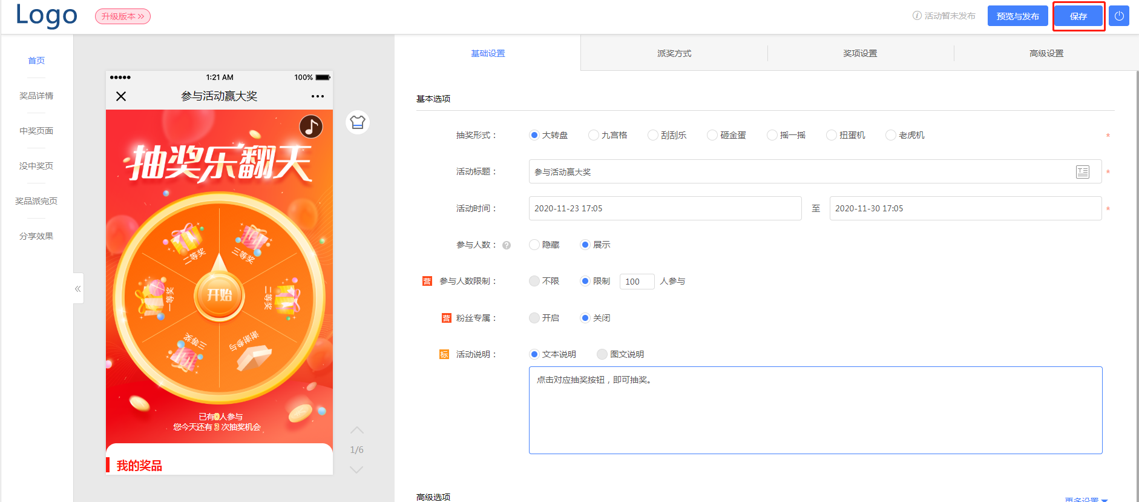This screenshot has width=1139, height=502.
Task: Click the Logo at the top left
Action: click(47, 15)
